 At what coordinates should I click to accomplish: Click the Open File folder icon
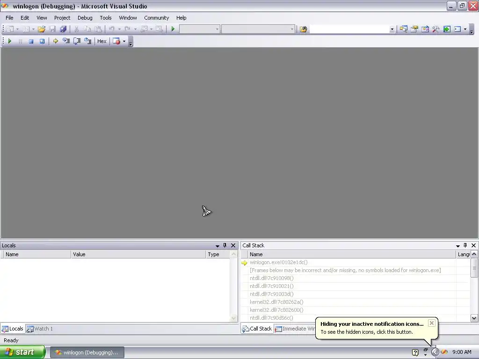coord(42,29)
